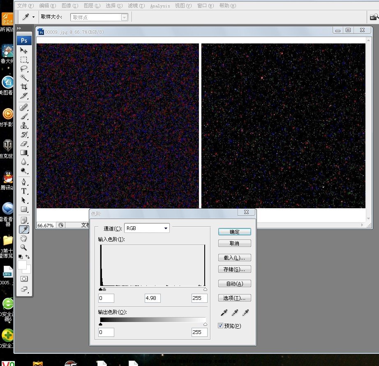Screen dimensions: 379x366
Task: Select the Notes tool
Action: [x=24, y=220]
